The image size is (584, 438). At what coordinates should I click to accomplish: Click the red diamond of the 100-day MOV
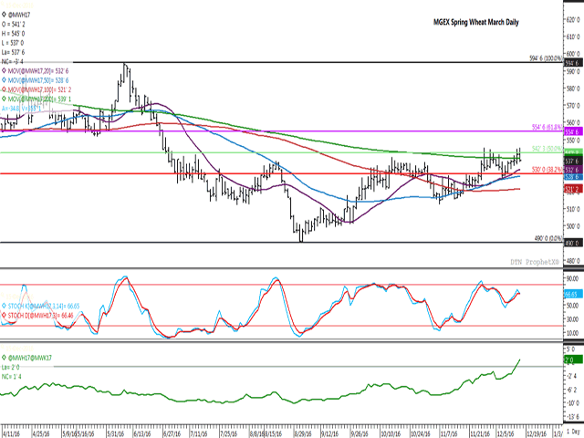(4, 89)
